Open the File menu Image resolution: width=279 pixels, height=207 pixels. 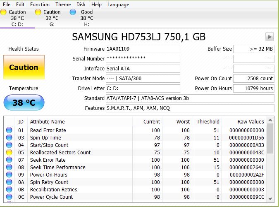click(7, 5)
